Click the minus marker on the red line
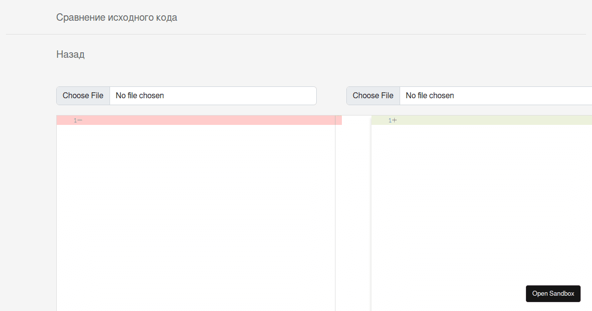The height and width of the screenshot is (311, 592). 80,120
